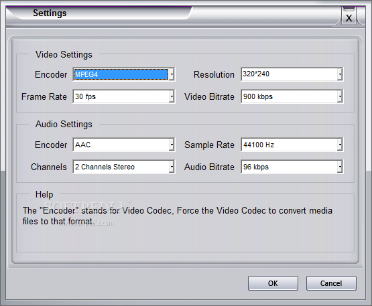
Task: Open the Frame Rate dropdown arrow
Action: point(172,96)
